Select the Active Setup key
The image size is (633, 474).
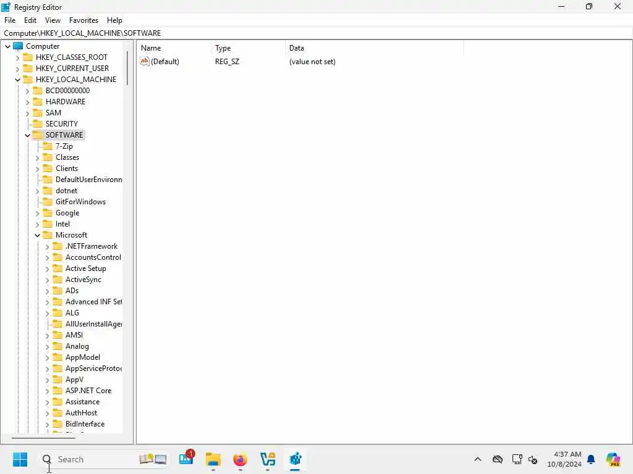(x=85, y=268)
